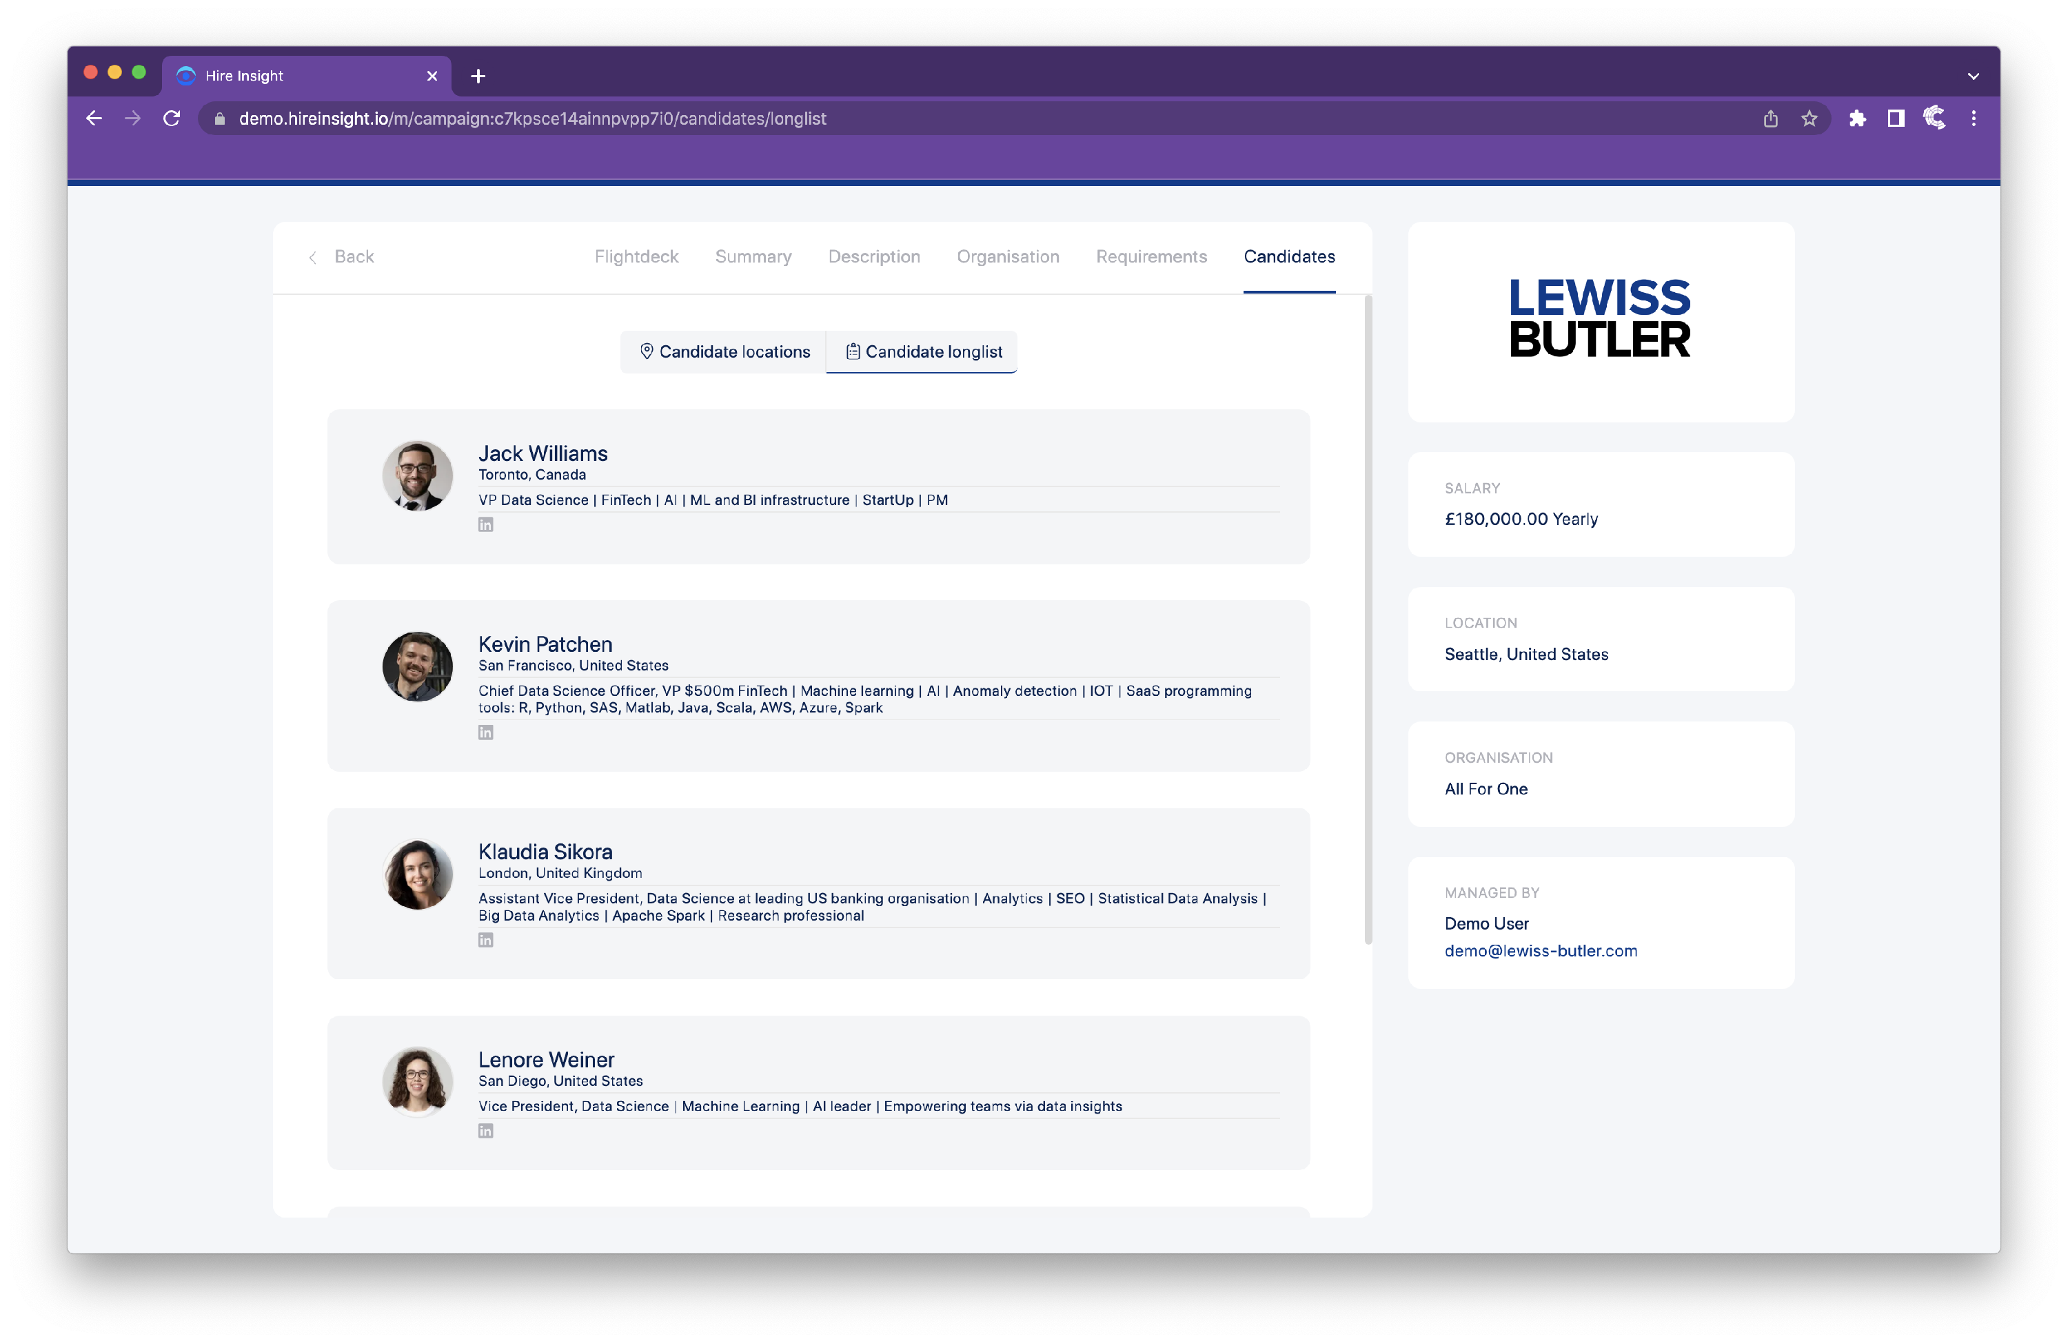2068x1343 pixels.
Task: Click Kevin Patchen's profile photo
Action: [417, 667]
